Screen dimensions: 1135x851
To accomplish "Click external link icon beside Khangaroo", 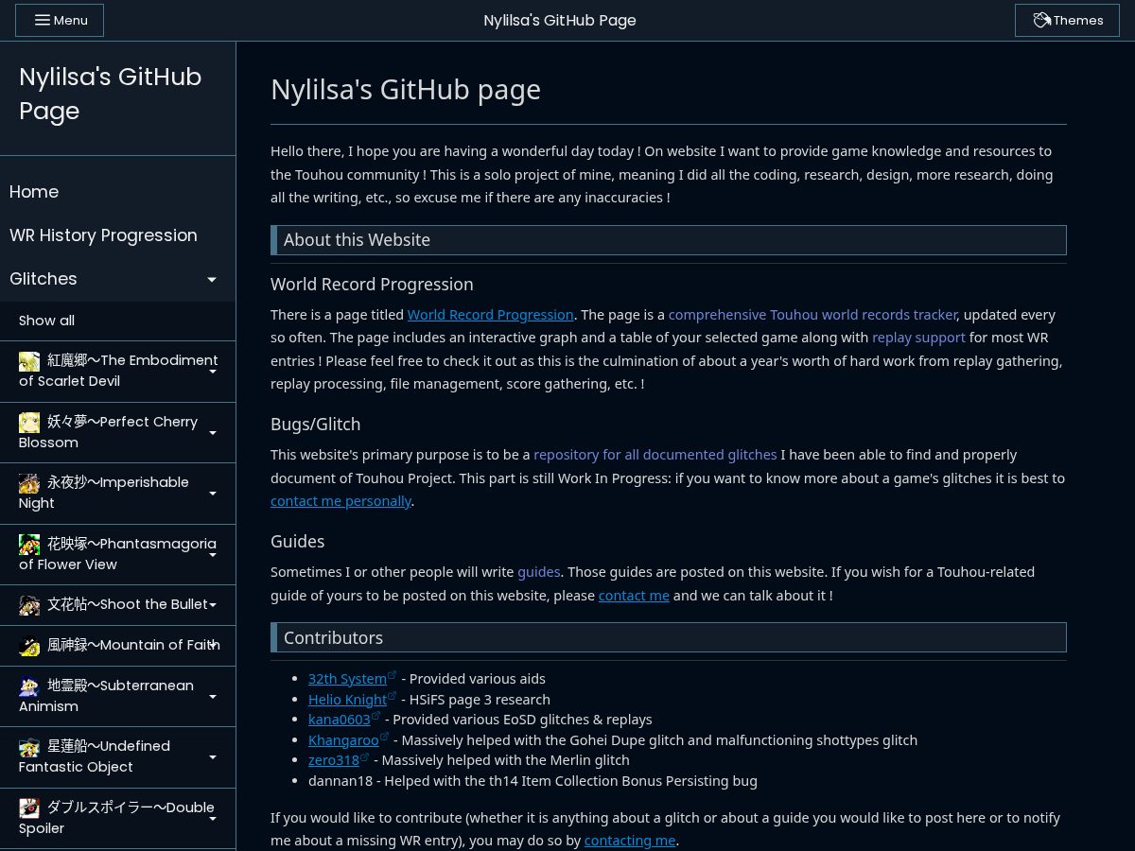I will point(385,737).
